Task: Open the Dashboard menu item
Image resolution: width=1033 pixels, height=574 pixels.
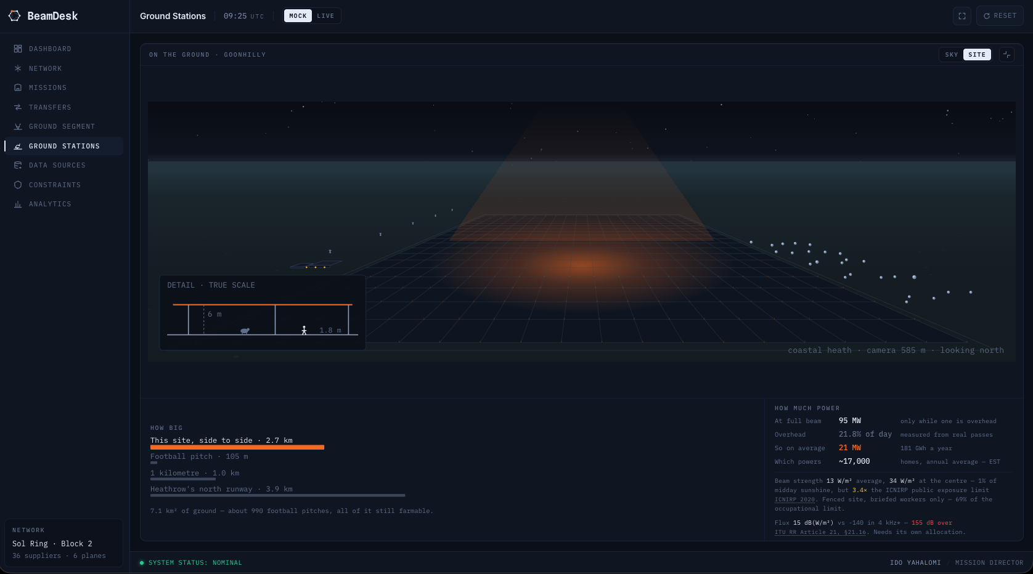Action: click(64, 49)
